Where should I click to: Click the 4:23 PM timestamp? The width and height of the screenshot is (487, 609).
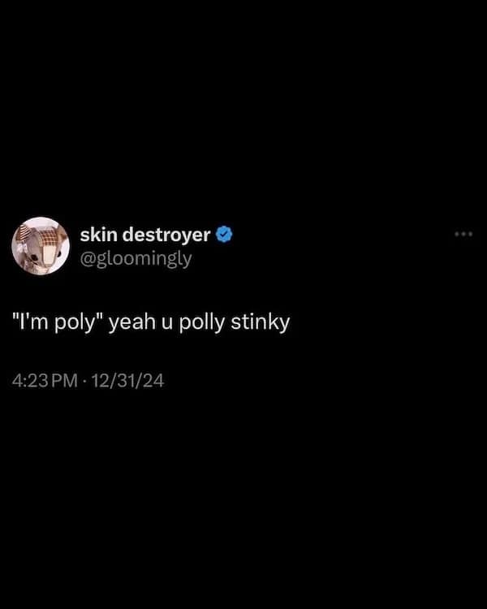pyautogui.click(x=45, y=381)
